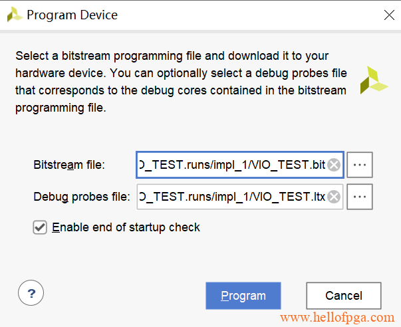The image size is (401, 327).
Task: Open help with the question mark button
Action: pos(31,292)
